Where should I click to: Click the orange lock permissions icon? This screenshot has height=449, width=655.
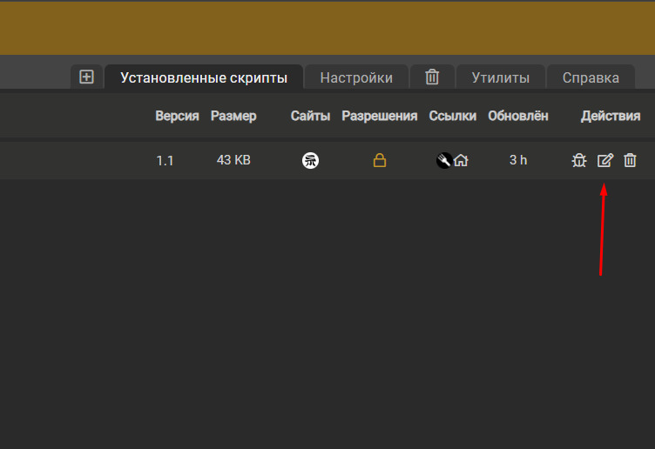pos(379,160)
